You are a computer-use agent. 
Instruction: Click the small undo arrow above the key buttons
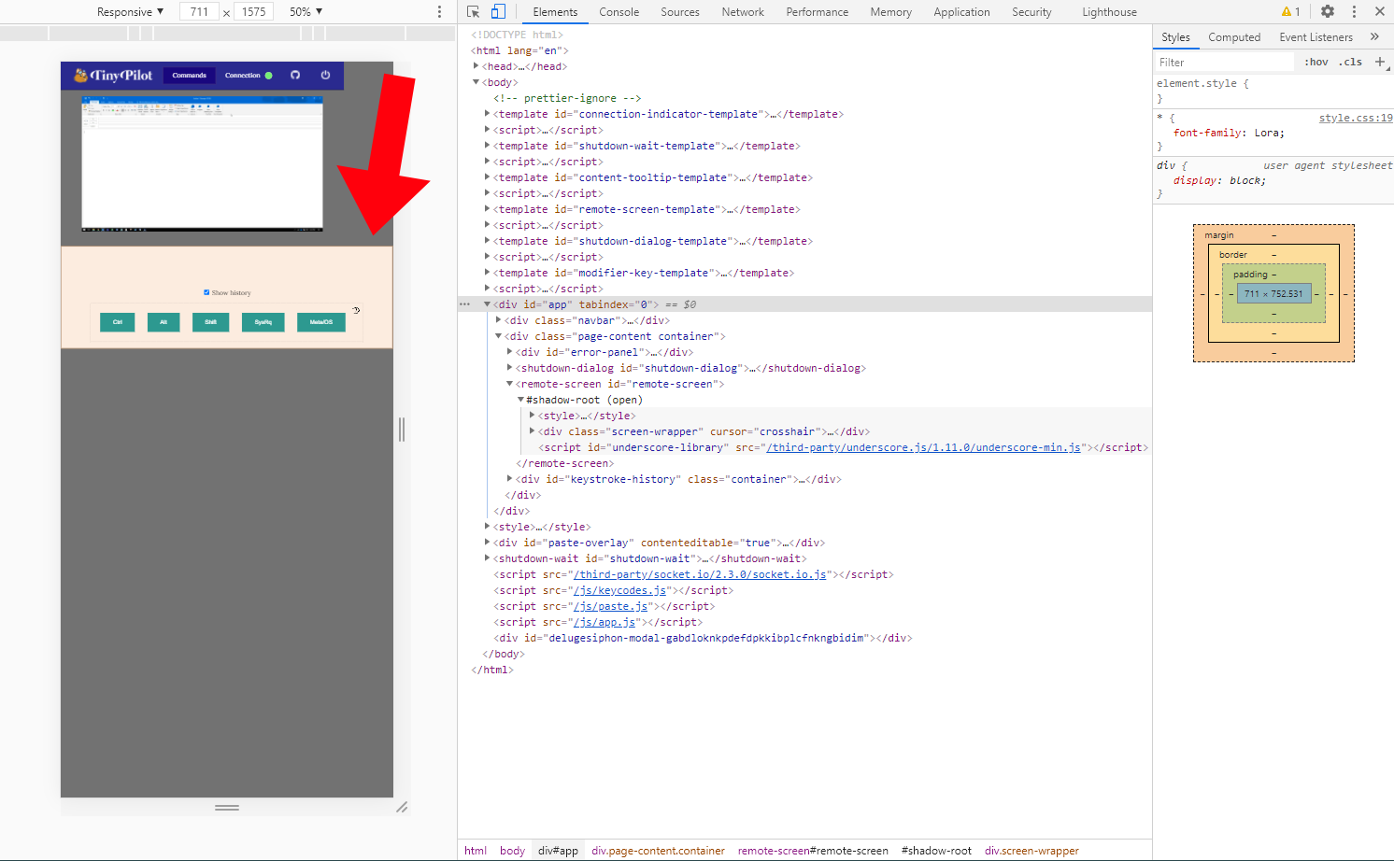point(355,309)
